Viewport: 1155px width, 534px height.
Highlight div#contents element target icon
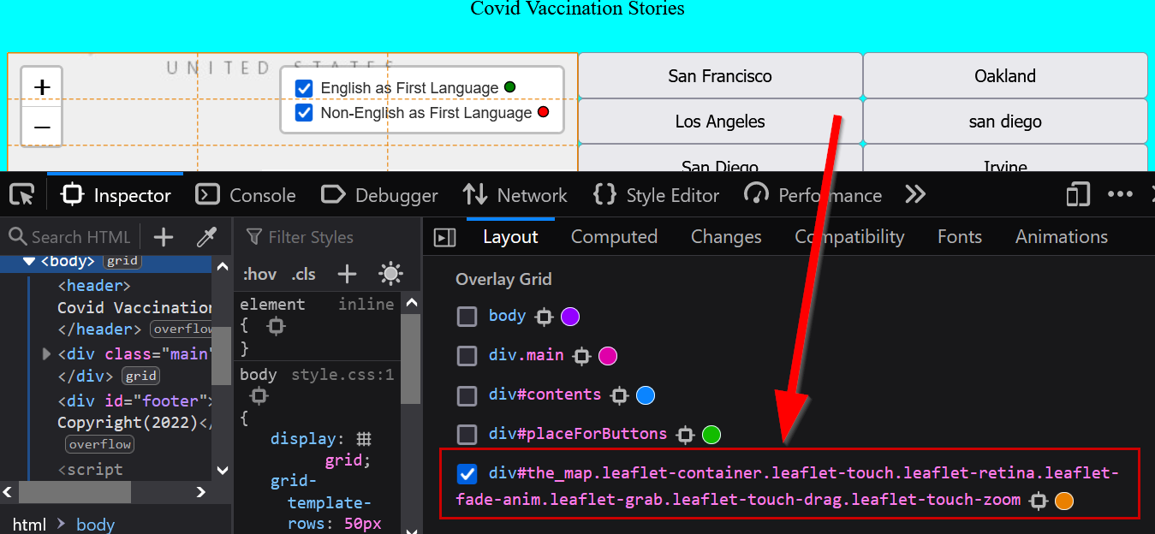pos(619,395)
